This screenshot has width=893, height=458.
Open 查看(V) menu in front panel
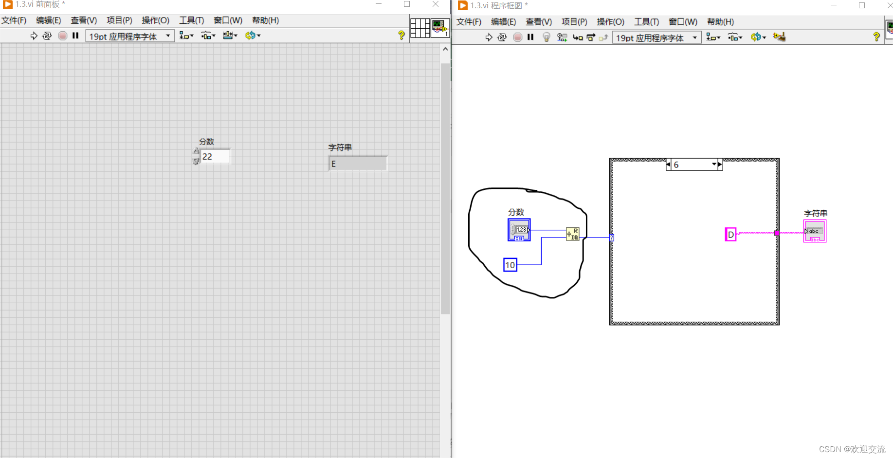point(84,20)
